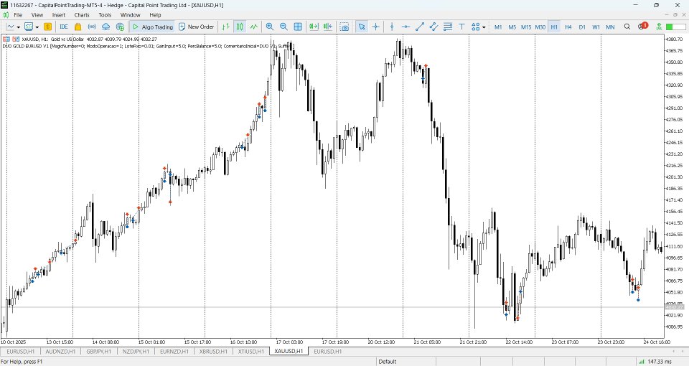Click the Default profile in status bar
The width and height of the screenshot is (689, 366).
(387, 362)
